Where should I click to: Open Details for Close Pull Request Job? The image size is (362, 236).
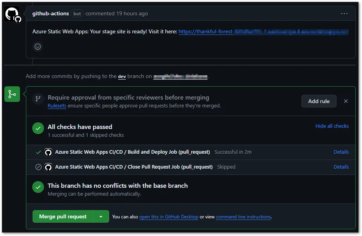click(x=341, y=167)
